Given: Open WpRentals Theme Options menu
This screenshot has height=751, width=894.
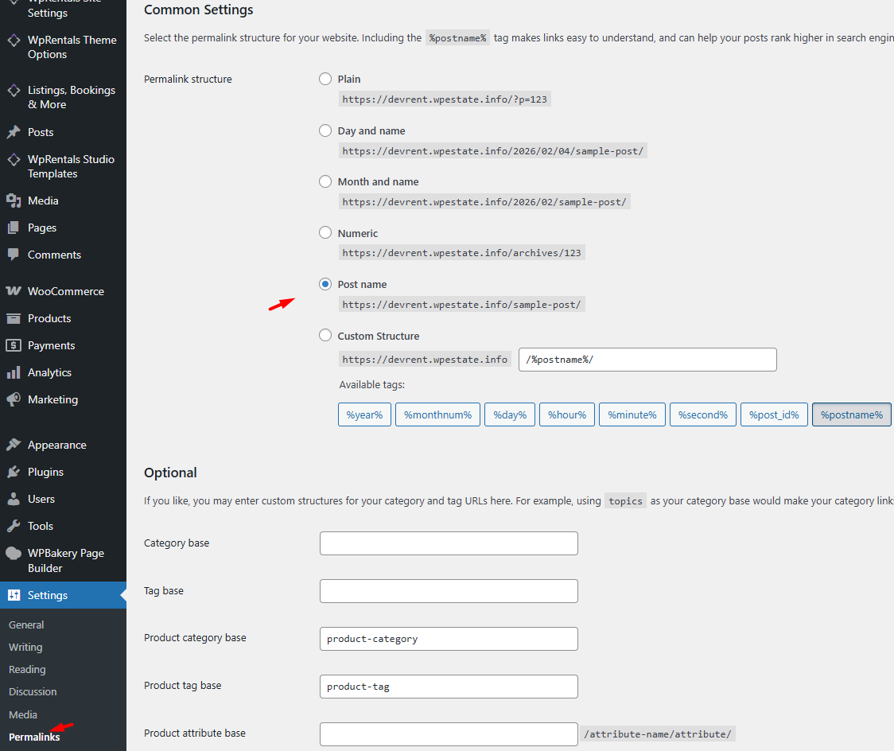Looking at the screenshot, I should [x=72, y=47].
